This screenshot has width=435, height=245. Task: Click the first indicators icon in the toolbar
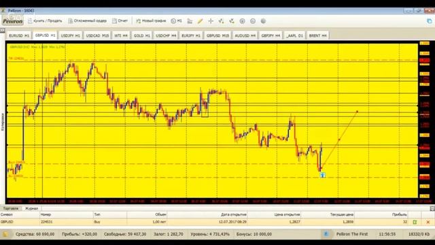point(221,21)
